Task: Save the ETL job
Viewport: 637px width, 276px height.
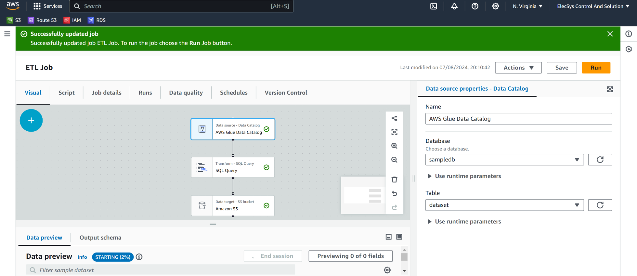Action: point(562,68)
